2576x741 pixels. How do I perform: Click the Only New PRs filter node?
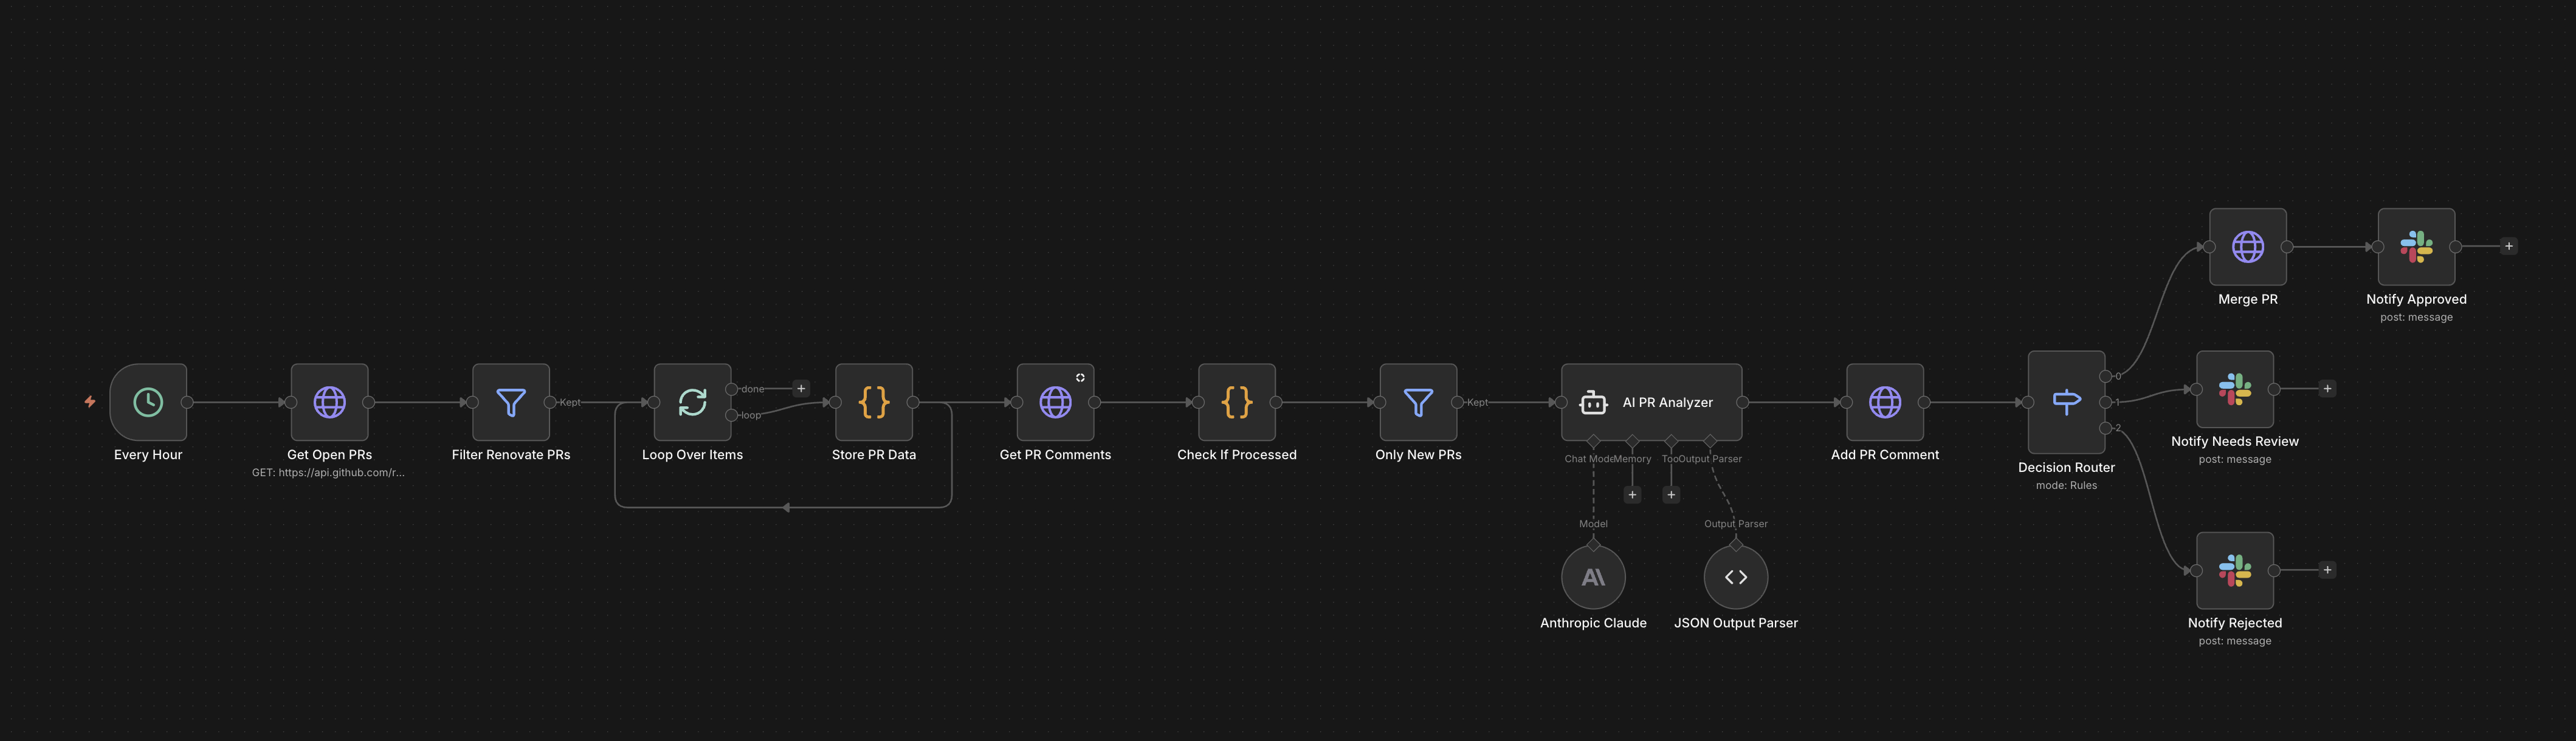pos(1418,401)
